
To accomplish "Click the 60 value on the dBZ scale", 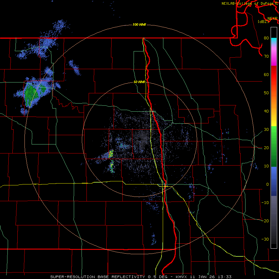I will (x=266, y=75).
